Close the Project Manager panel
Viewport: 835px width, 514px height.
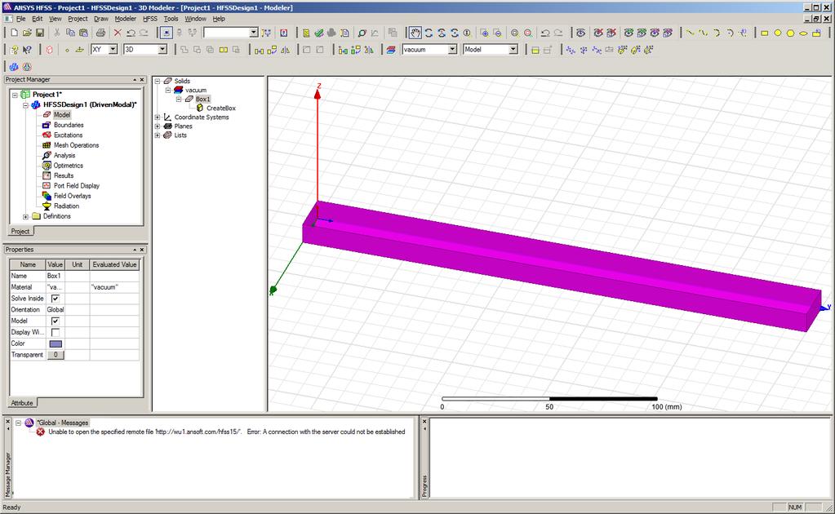pyautogui.click(x=142, y=79)
